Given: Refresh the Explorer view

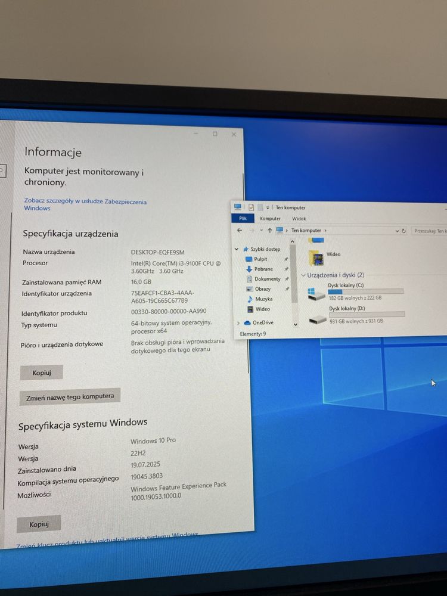Looking at the screenshot, I should (403, 231).
